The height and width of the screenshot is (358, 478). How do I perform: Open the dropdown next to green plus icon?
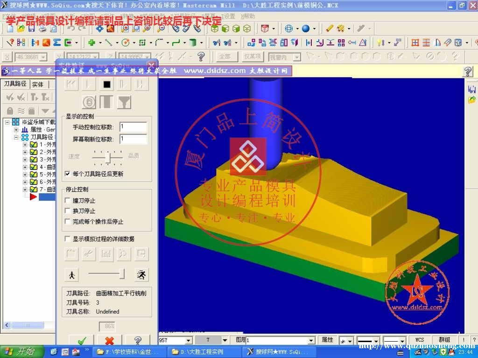(x=100, y=42)
